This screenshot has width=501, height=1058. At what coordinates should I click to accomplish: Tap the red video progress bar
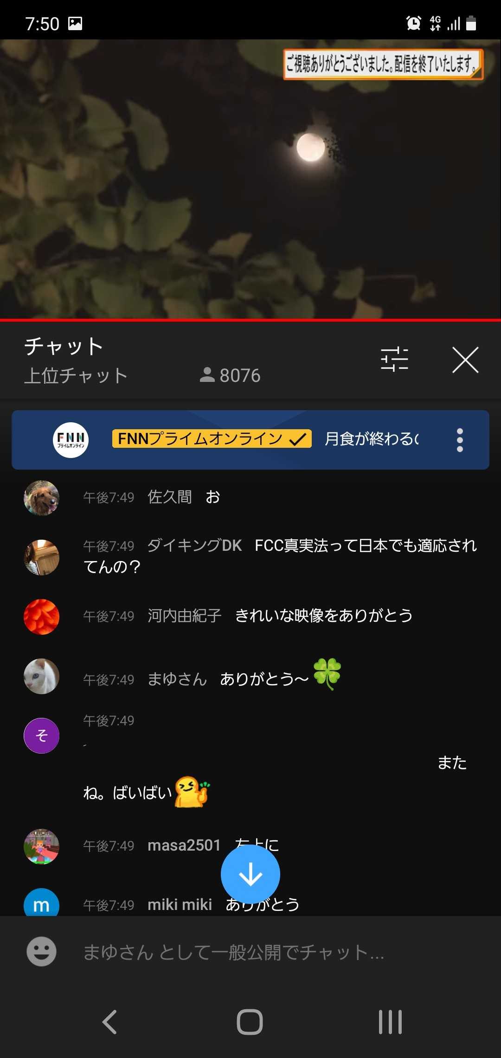point(250,320)
